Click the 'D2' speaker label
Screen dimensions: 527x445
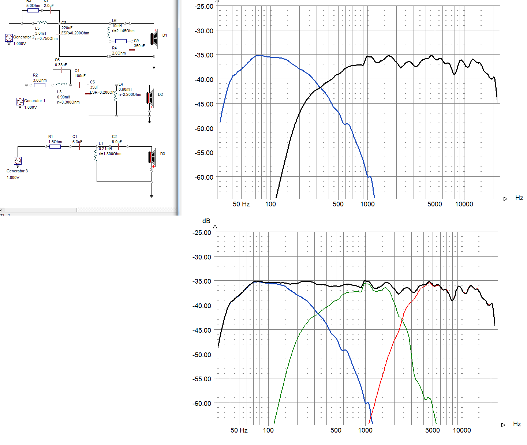click(160, 94)
